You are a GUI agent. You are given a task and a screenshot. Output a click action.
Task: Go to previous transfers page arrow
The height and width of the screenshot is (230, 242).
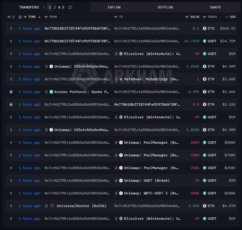[44, 7]
